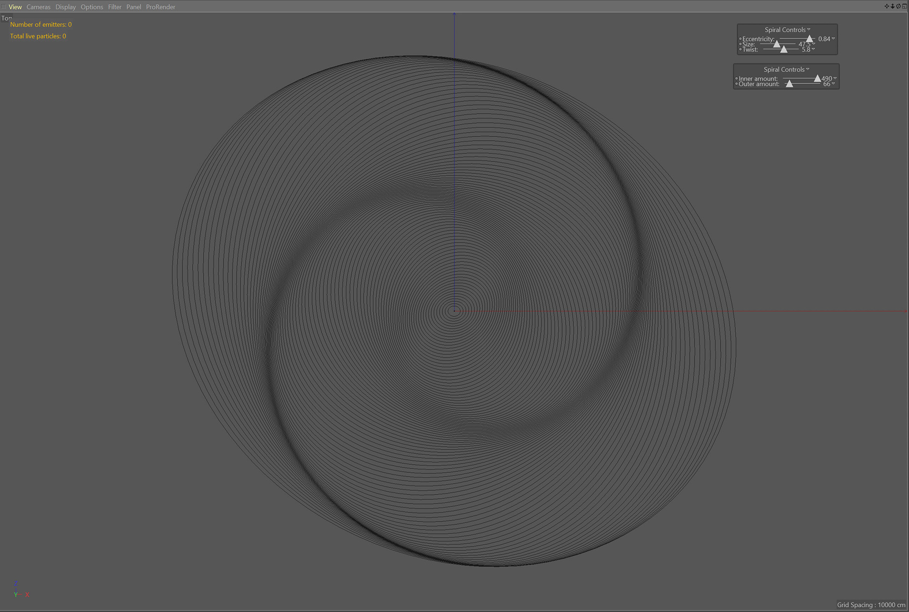Toggle the active view layout icon
The width and height of the screenshot is (909, 612).
[x=904, y=7]
